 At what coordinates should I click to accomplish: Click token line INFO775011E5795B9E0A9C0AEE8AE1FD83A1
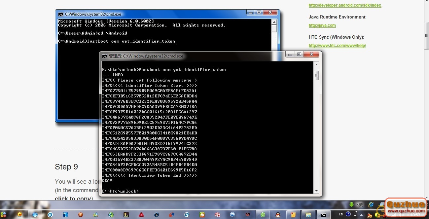(x=149, y=91)
